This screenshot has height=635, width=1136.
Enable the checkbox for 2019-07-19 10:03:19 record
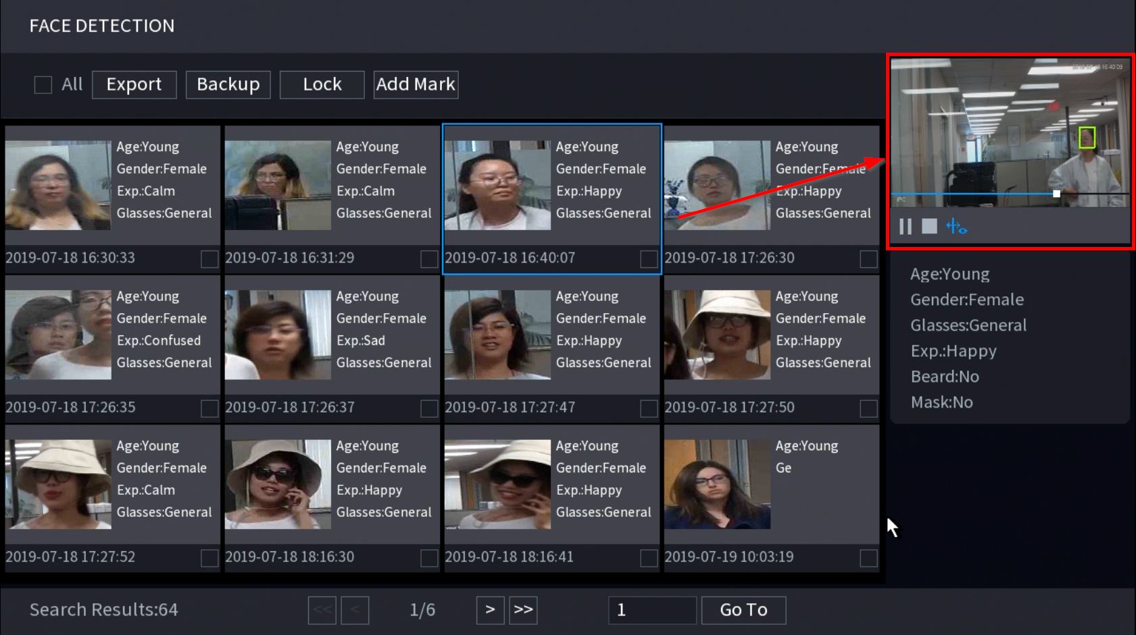pos(868,558)
